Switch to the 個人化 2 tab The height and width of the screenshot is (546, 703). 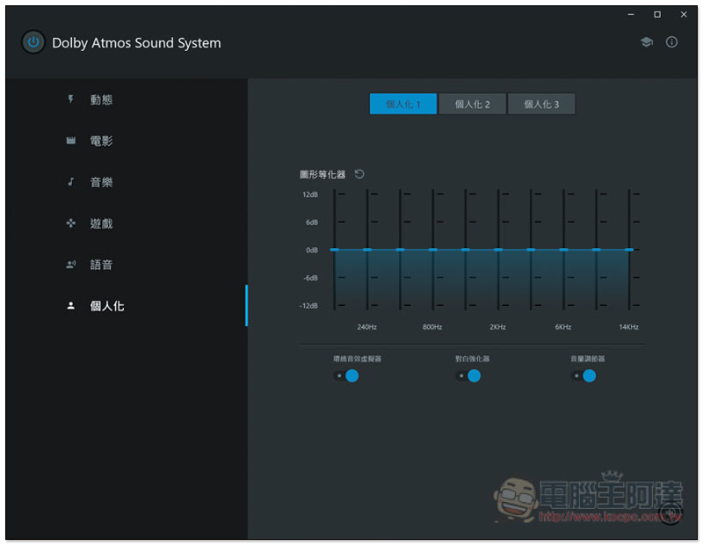pos(472,104)
